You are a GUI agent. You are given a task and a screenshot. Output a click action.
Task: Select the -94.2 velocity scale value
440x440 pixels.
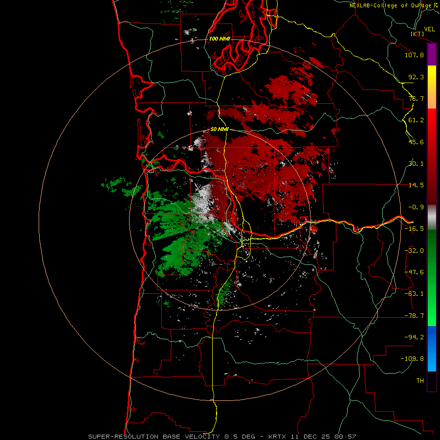pyautogui.click(x=414, y=337)
